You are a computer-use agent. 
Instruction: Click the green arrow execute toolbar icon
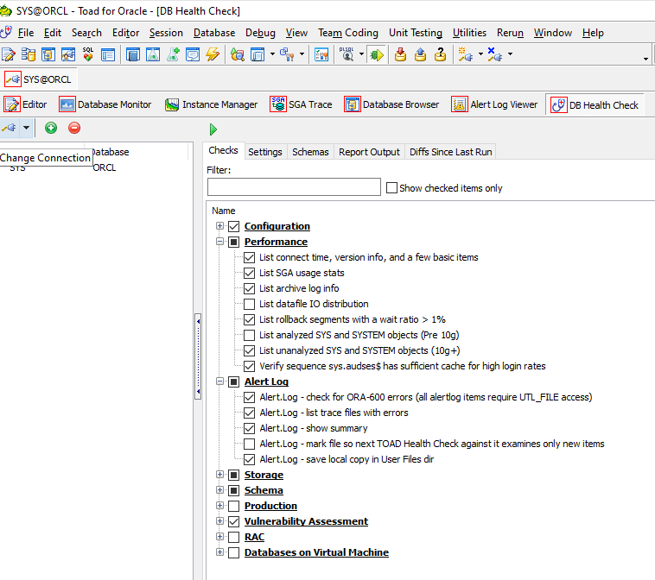tap(378, 54)
